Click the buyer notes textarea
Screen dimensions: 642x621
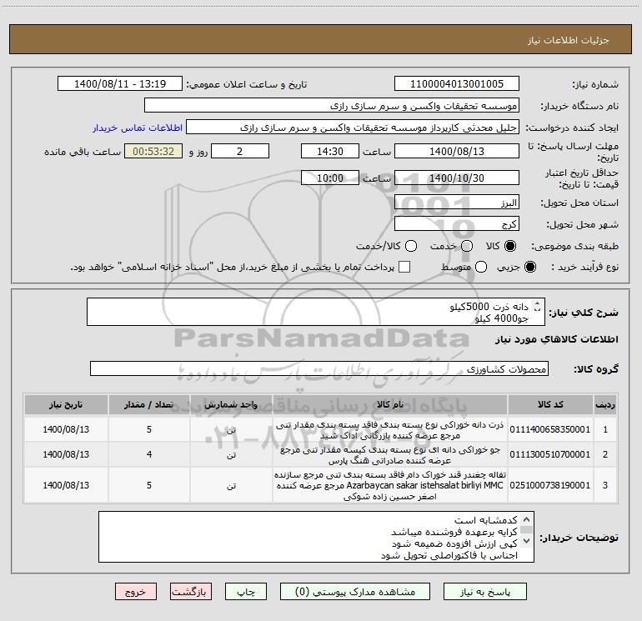tap(316, 537)
